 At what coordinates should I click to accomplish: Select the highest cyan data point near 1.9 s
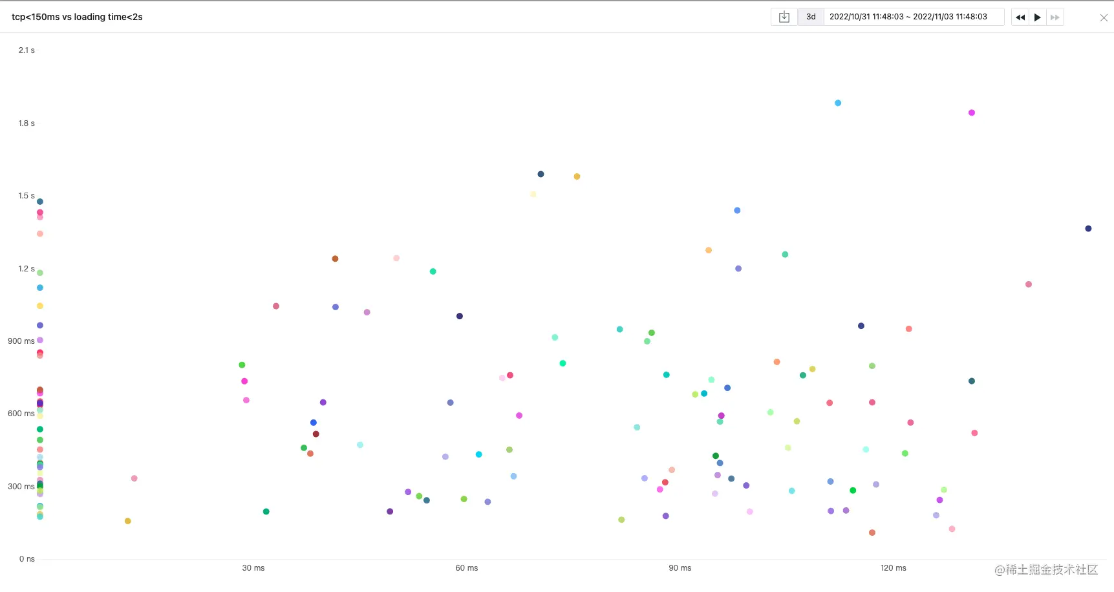[838, 103]
